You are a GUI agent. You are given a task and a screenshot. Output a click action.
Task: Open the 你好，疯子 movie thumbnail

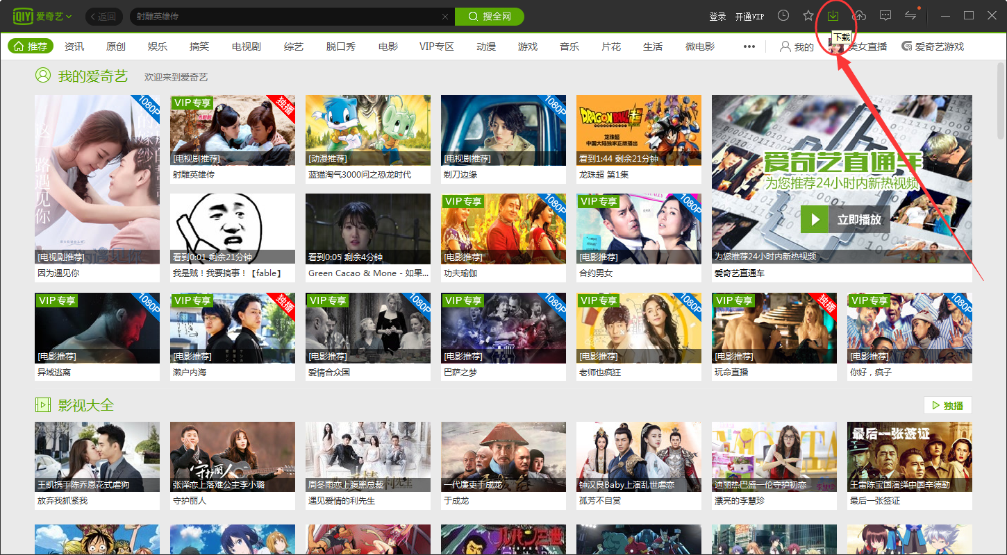click(910, 328)
